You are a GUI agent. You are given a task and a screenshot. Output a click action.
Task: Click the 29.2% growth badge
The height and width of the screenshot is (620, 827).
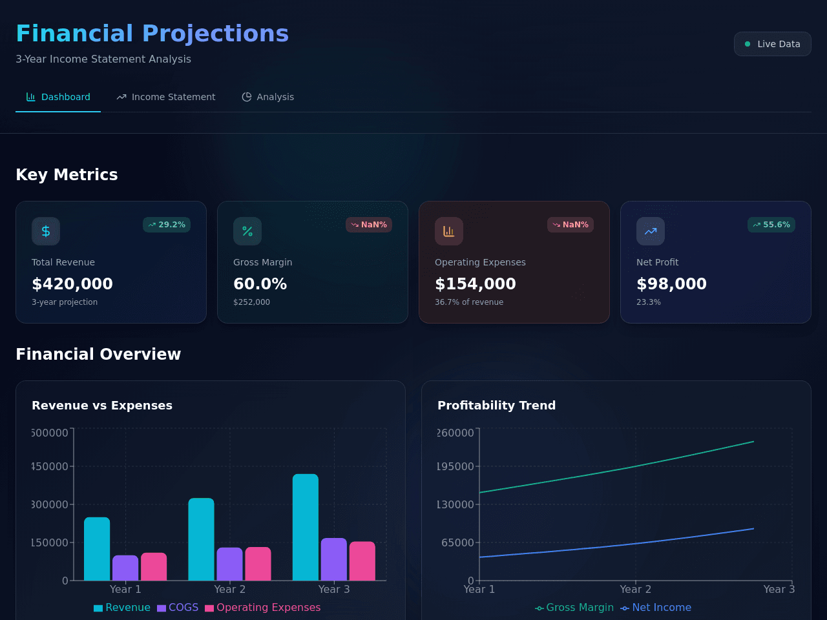(x=167, y=225)
